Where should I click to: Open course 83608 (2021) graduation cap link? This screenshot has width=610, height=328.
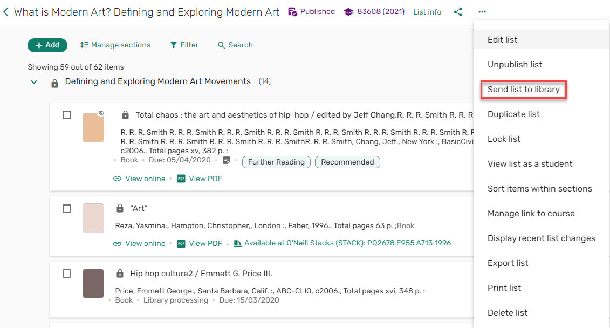374,12
